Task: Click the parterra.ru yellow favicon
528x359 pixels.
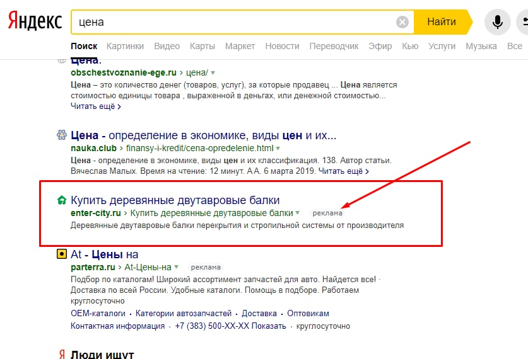Action: pyautogui.click(x=62, y=254)
